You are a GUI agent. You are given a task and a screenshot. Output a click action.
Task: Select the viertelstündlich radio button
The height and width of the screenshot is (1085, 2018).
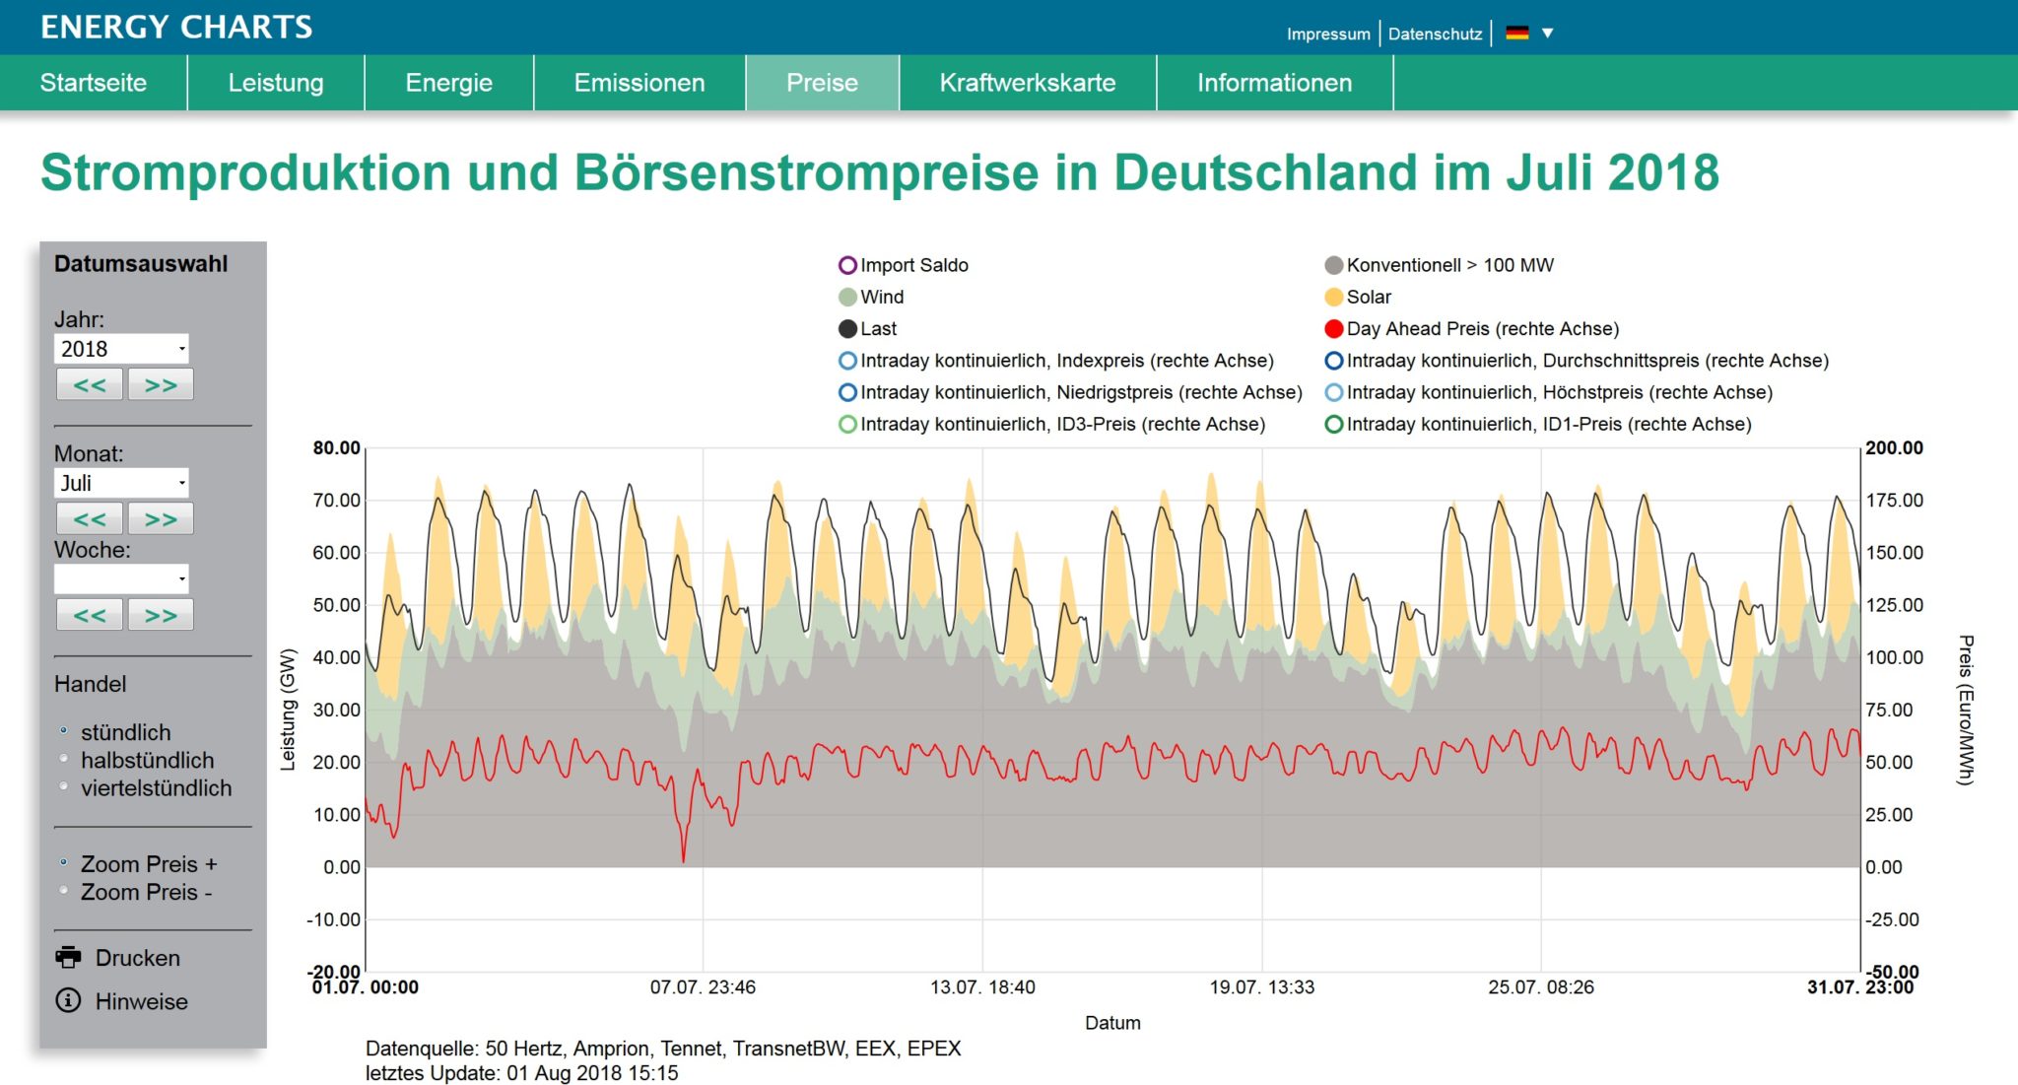tap(64, 786)
